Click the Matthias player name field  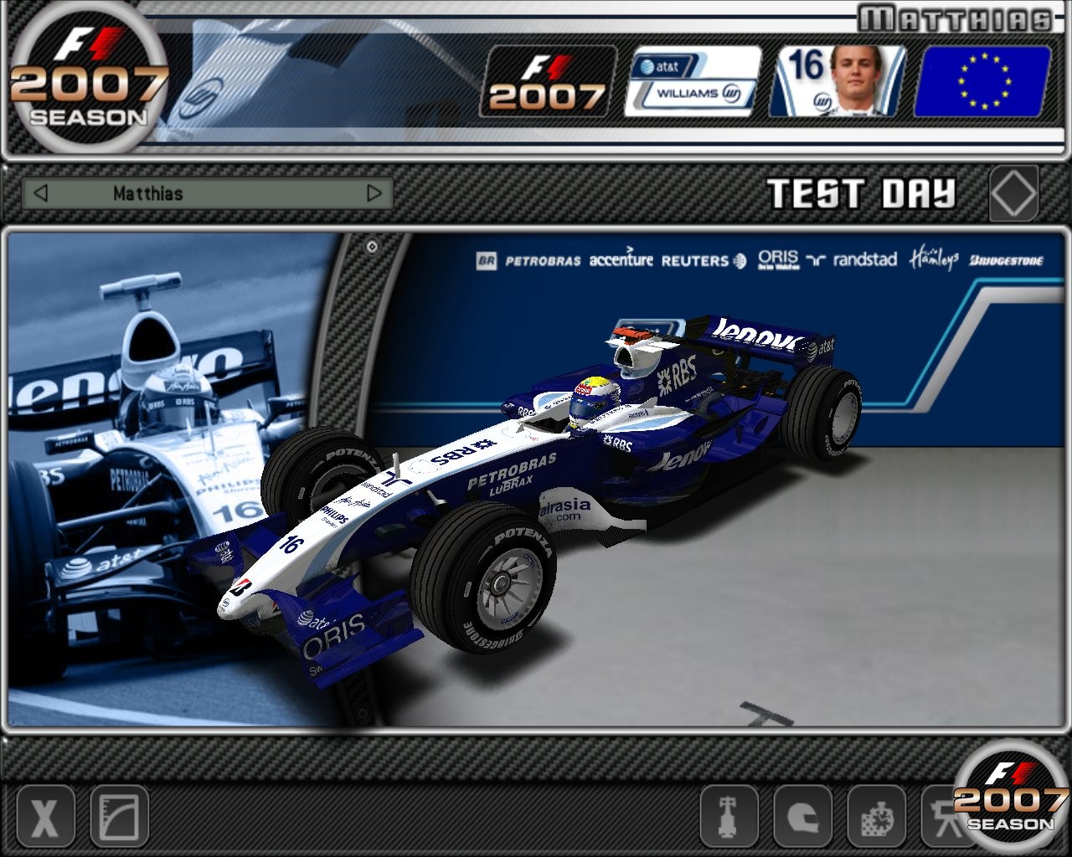coord(207,193)
